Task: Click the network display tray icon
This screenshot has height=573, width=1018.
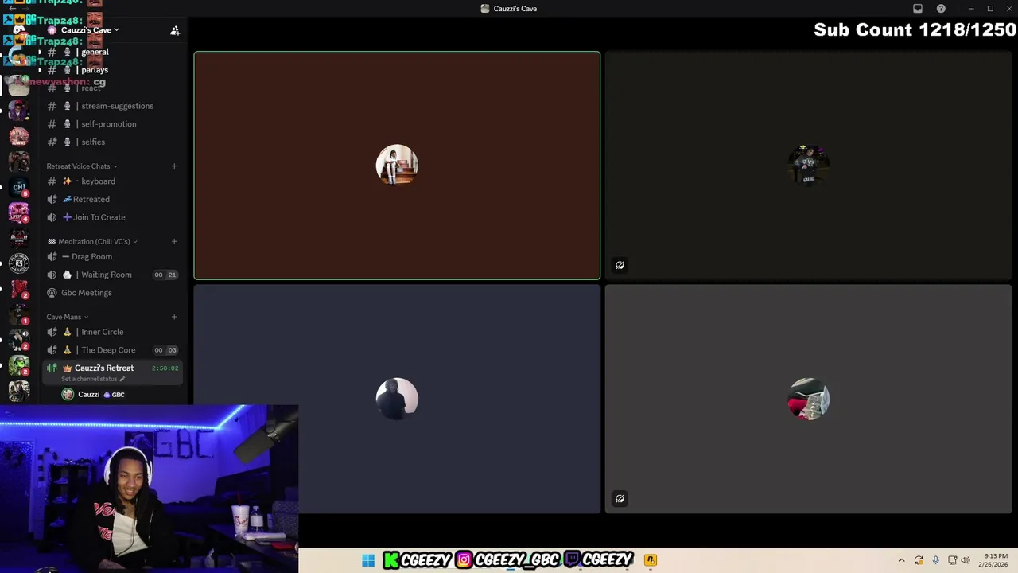Action: 952,560
